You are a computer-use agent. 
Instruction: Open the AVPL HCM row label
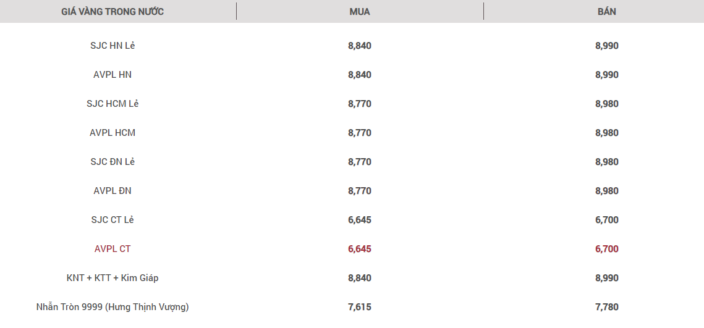click(x=112, y=133)
